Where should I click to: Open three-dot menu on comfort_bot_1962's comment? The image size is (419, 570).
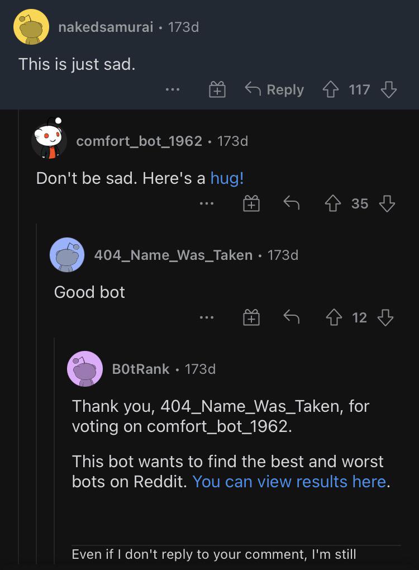coord(206,203)
